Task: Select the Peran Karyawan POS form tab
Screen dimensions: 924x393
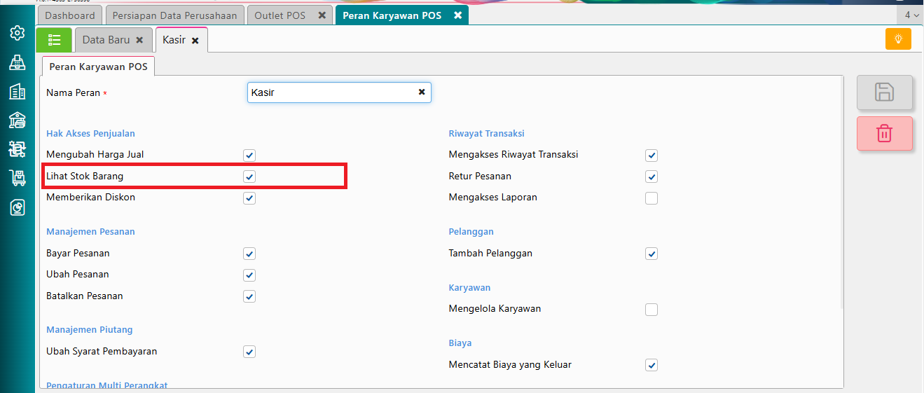Action: pos(99,67)
